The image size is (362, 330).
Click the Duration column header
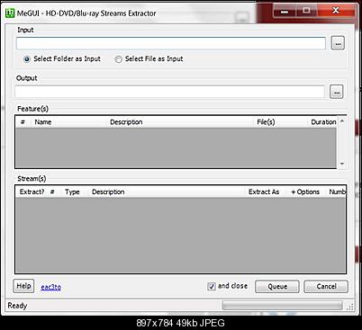[x=322, y=122]
